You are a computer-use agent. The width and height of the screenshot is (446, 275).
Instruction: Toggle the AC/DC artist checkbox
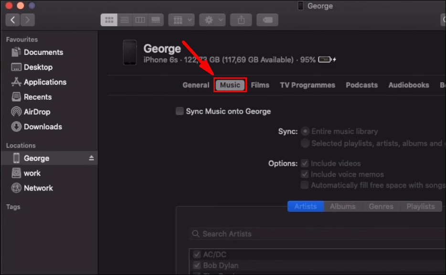coord(197,254)
